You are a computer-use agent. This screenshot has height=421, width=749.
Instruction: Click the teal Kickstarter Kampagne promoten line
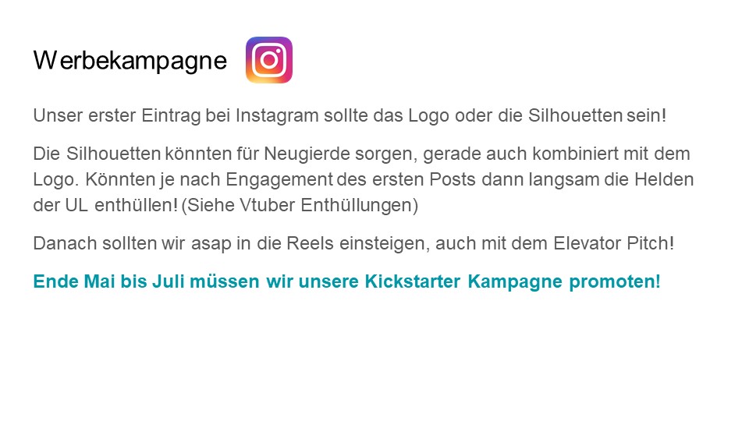coord(346,281)
